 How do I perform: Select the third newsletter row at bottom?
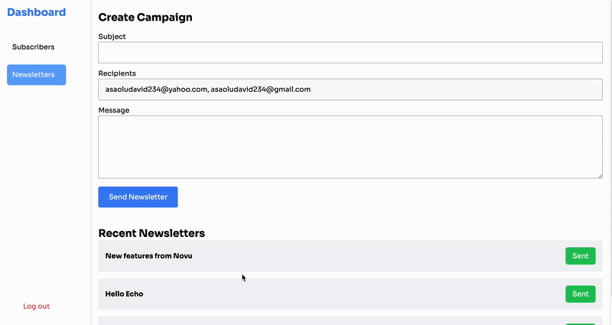[306, 321]
